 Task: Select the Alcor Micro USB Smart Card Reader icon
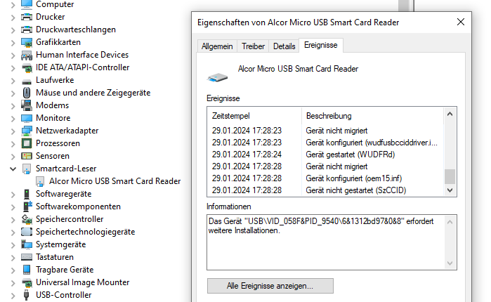[x=40, y=181]
